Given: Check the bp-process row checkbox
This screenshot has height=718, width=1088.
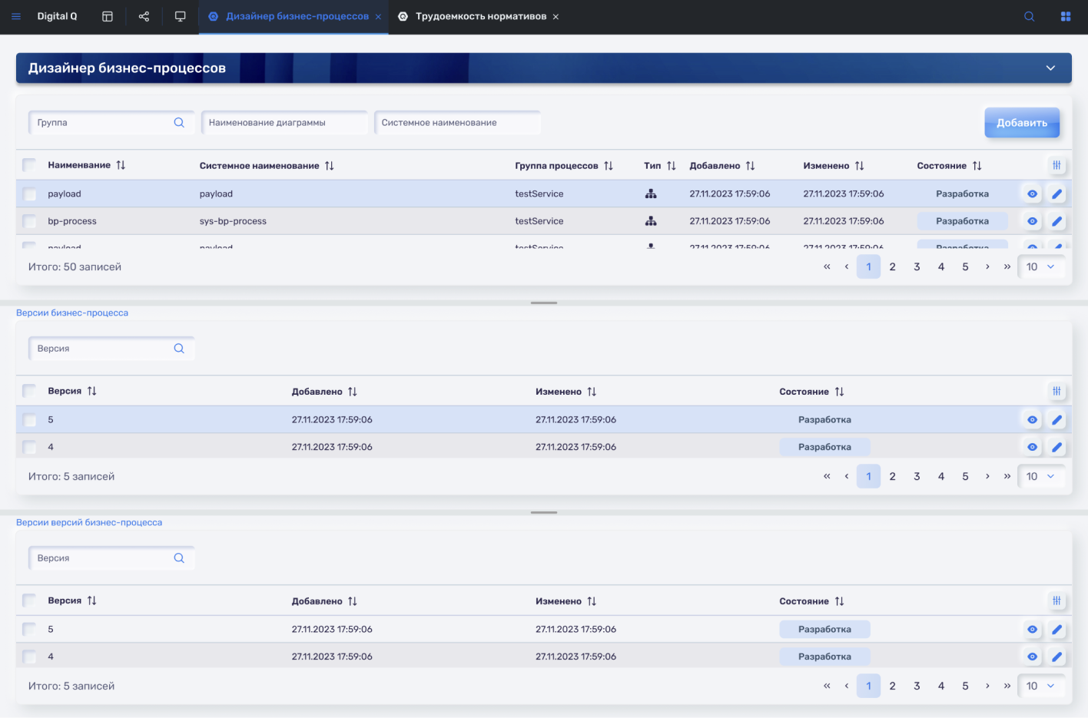Looking at the screenshot, I should (30, 221).
